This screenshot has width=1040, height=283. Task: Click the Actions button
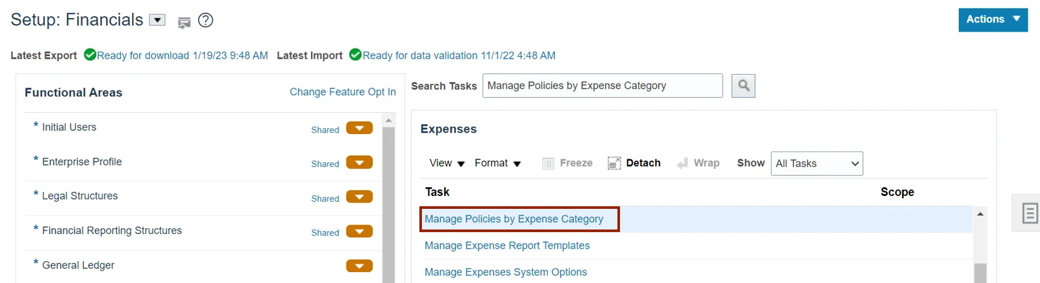(992, 19)
